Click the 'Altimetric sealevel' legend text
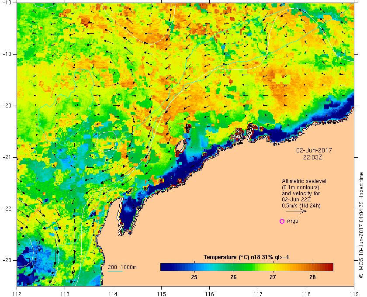 pyautogui.click(x=304, y=181)
